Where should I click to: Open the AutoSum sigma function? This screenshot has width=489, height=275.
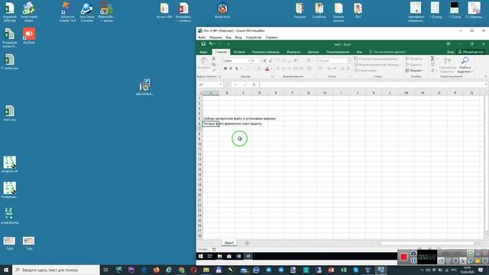pyautogui.click(x=432, y=59)
